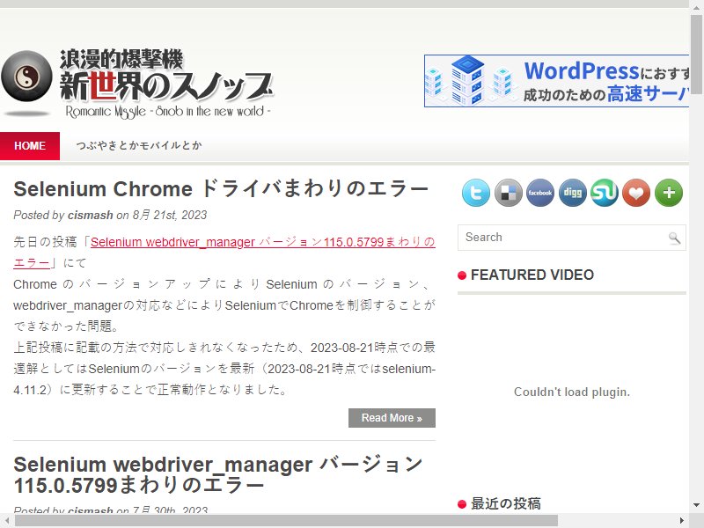Open the StumbleUpon icon
This screenshot has height=528, width=704.
(605, 193)
